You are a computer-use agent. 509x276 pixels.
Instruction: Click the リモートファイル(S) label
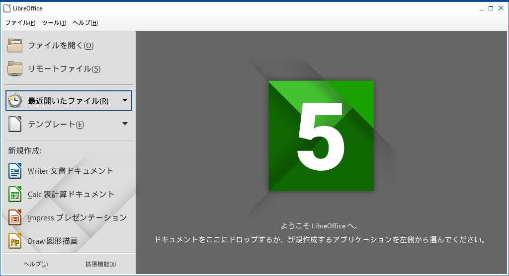pyautogui.click(x=64, y=69)
